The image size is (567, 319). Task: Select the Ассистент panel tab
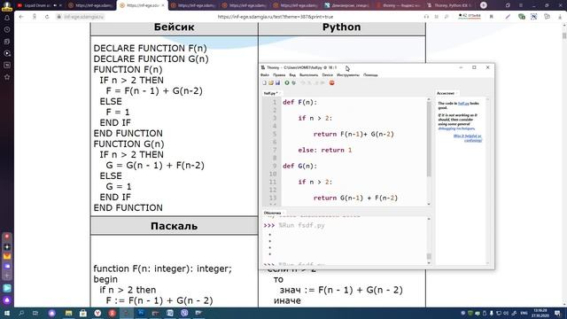point(447,93)
